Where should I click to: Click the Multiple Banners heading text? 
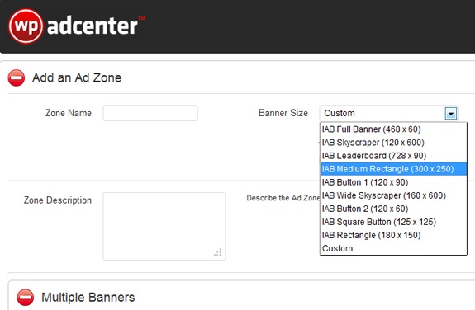(x=88, y=298)
